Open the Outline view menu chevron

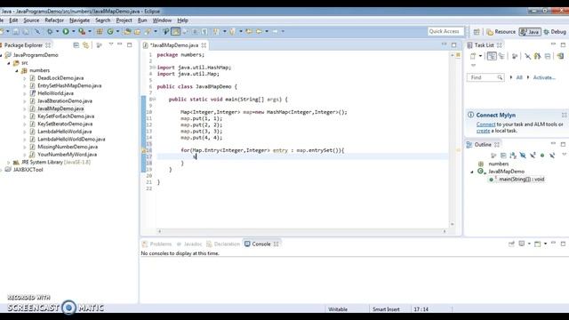tap(564, 155)
